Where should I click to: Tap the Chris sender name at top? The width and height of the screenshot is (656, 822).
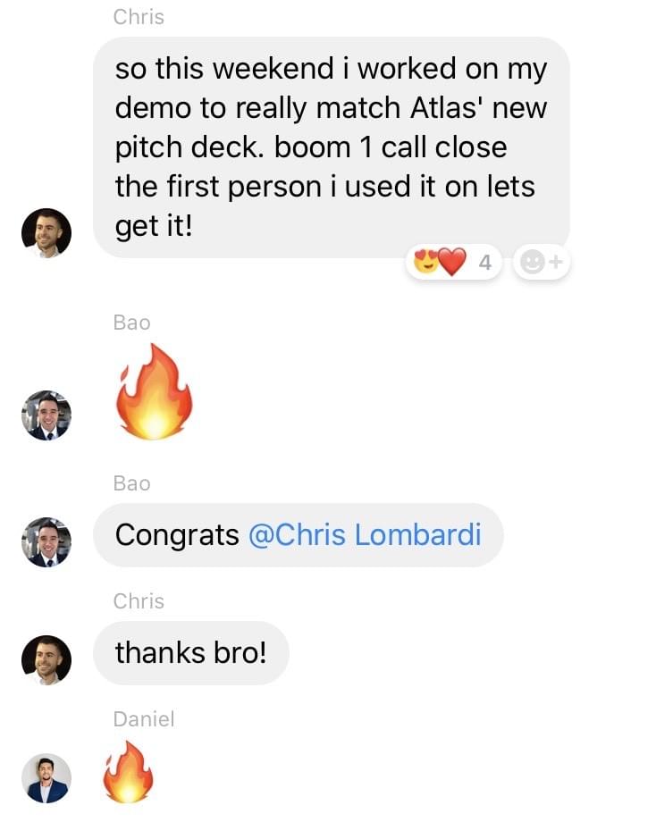point(139,17)
